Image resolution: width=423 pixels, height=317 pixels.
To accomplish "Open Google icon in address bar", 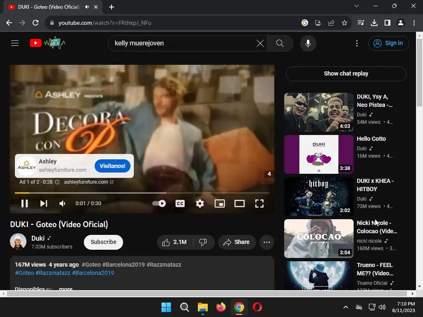I will coord(305,23).
